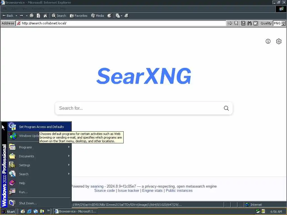Click the Start button
Viewport: 287px width, 215px height.
coord(8,211)
